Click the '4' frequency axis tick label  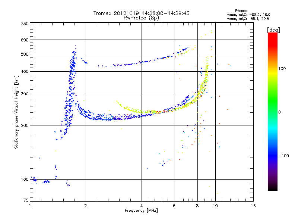(x=142, y=206)
